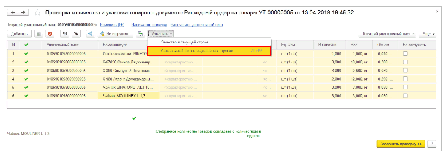Viewport: 445px width, 157px height.
Task: Click the red delete row icon
Action: (x=50, y=34)
